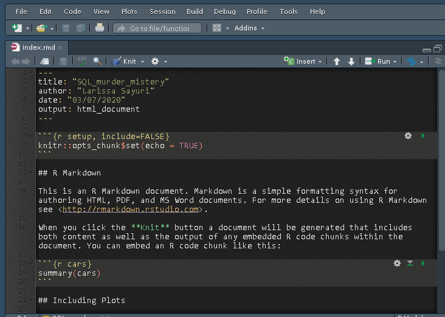Go to previous chunk up arrow
Screen dimensions: 445x317
click(x=337, y=61)
